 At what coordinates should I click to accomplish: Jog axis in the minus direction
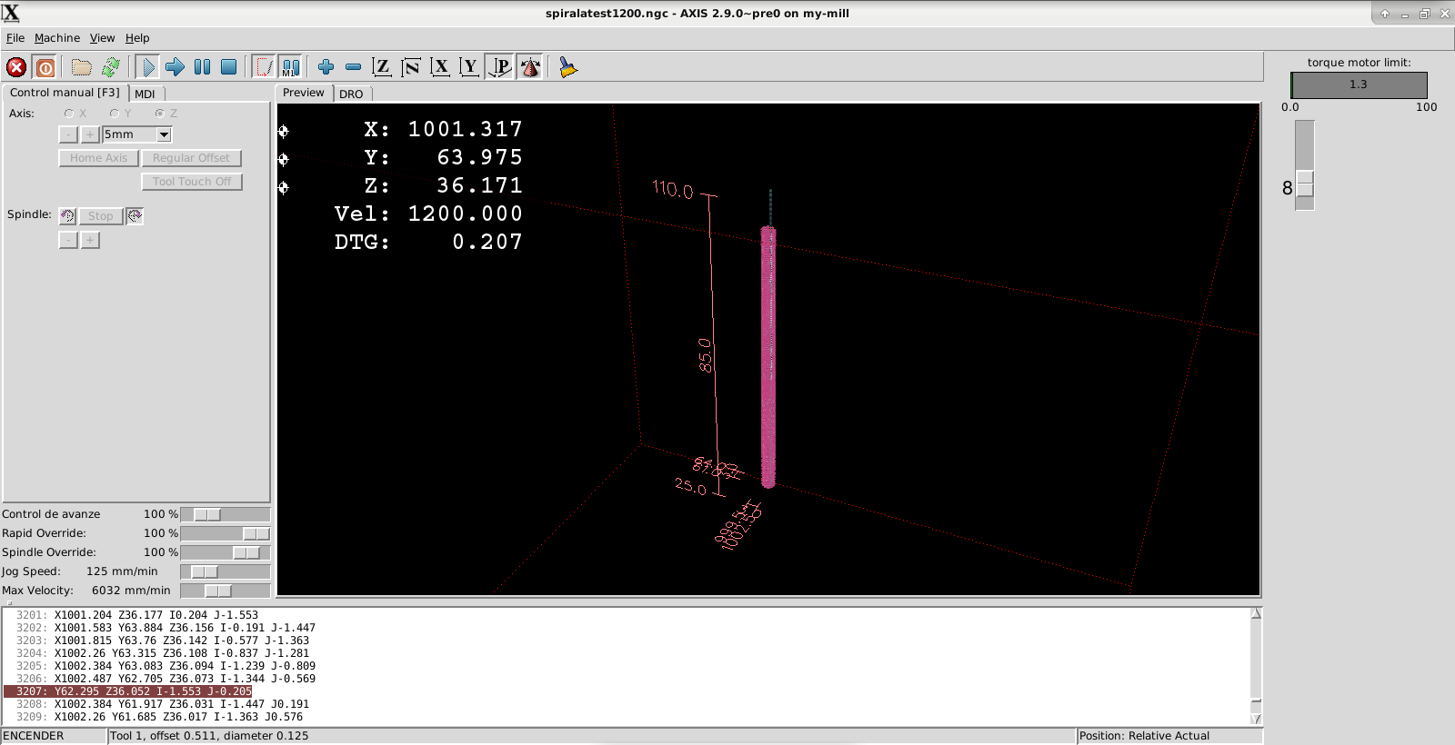pos(68,134)
